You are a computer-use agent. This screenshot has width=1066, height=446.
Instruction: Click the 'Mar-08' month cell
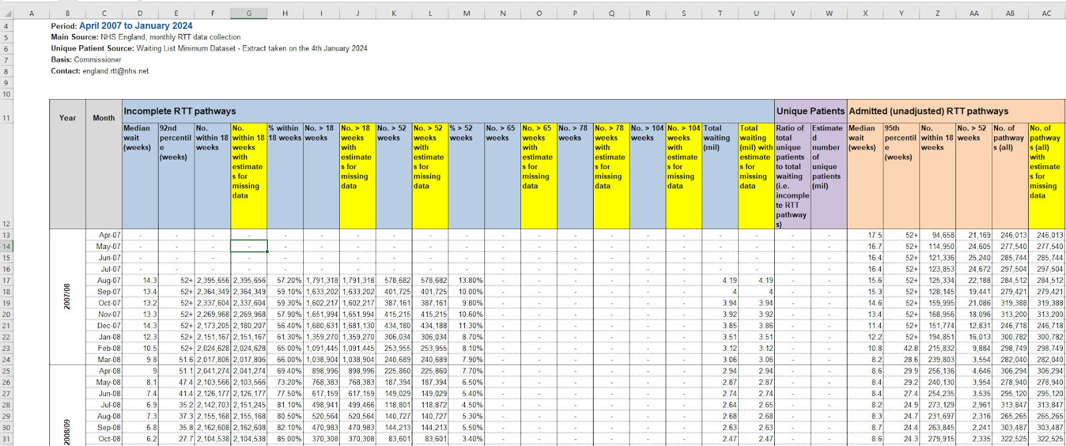coord(103,359)
